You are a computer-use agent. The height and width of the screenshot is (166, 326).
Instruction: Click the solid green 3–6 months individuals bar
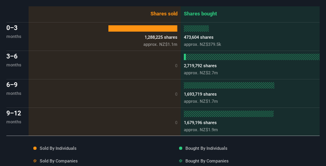click(185, 57)
